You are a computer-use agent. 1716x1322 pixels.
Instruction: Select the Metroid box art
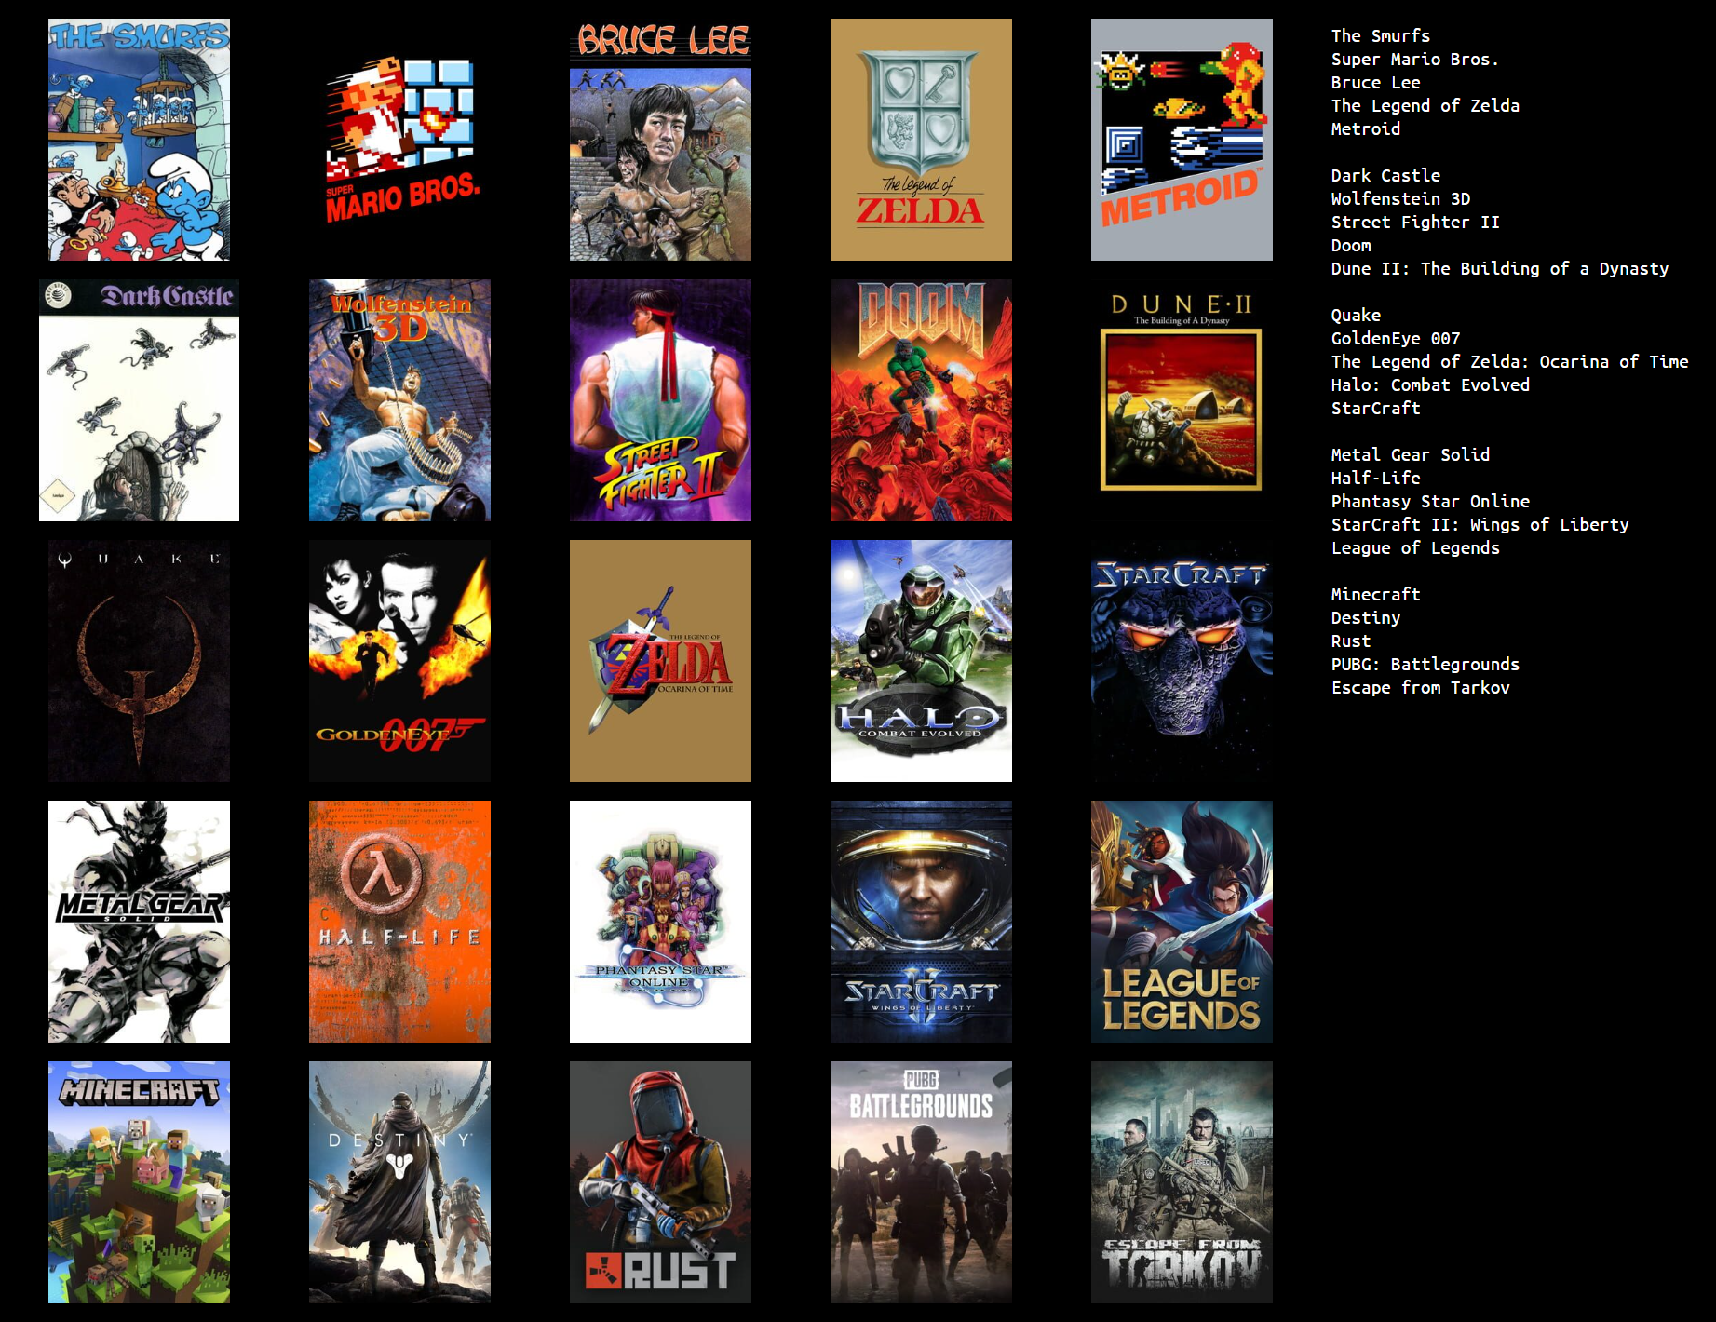point(1182,140)
